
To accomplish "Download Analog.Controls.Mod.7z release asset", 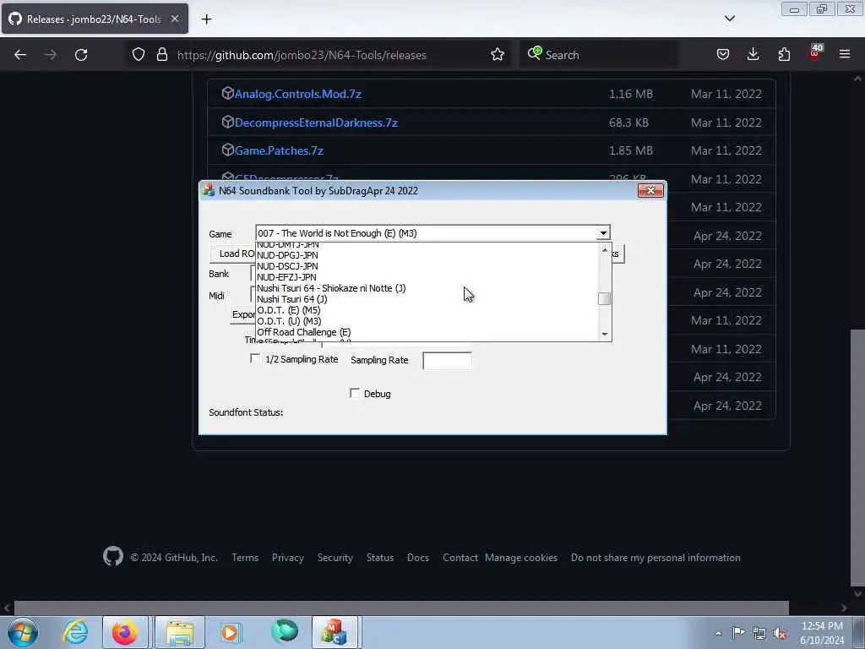I will 298,94.
